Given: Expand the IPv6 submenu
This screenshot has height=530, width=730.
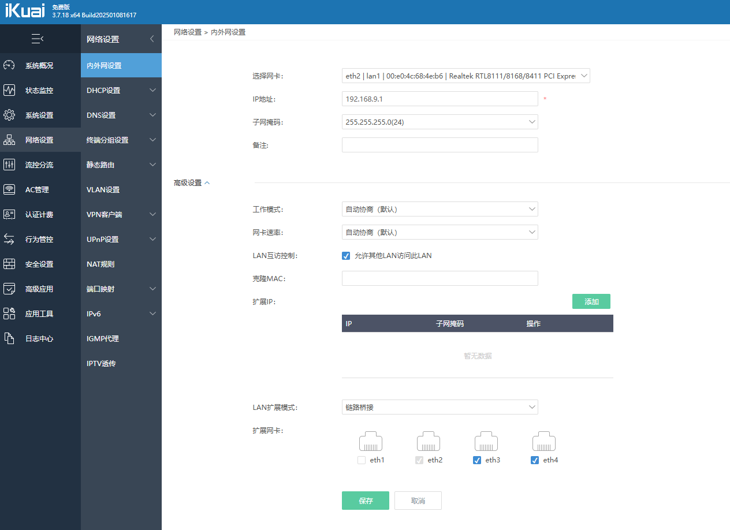Looking at the screenshot, I should click(x=121, y=313).
